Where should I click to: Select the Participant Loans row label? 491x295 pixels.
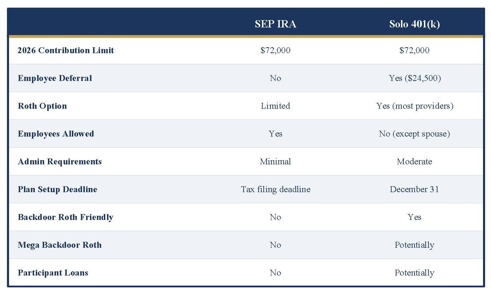click(53, 273)
